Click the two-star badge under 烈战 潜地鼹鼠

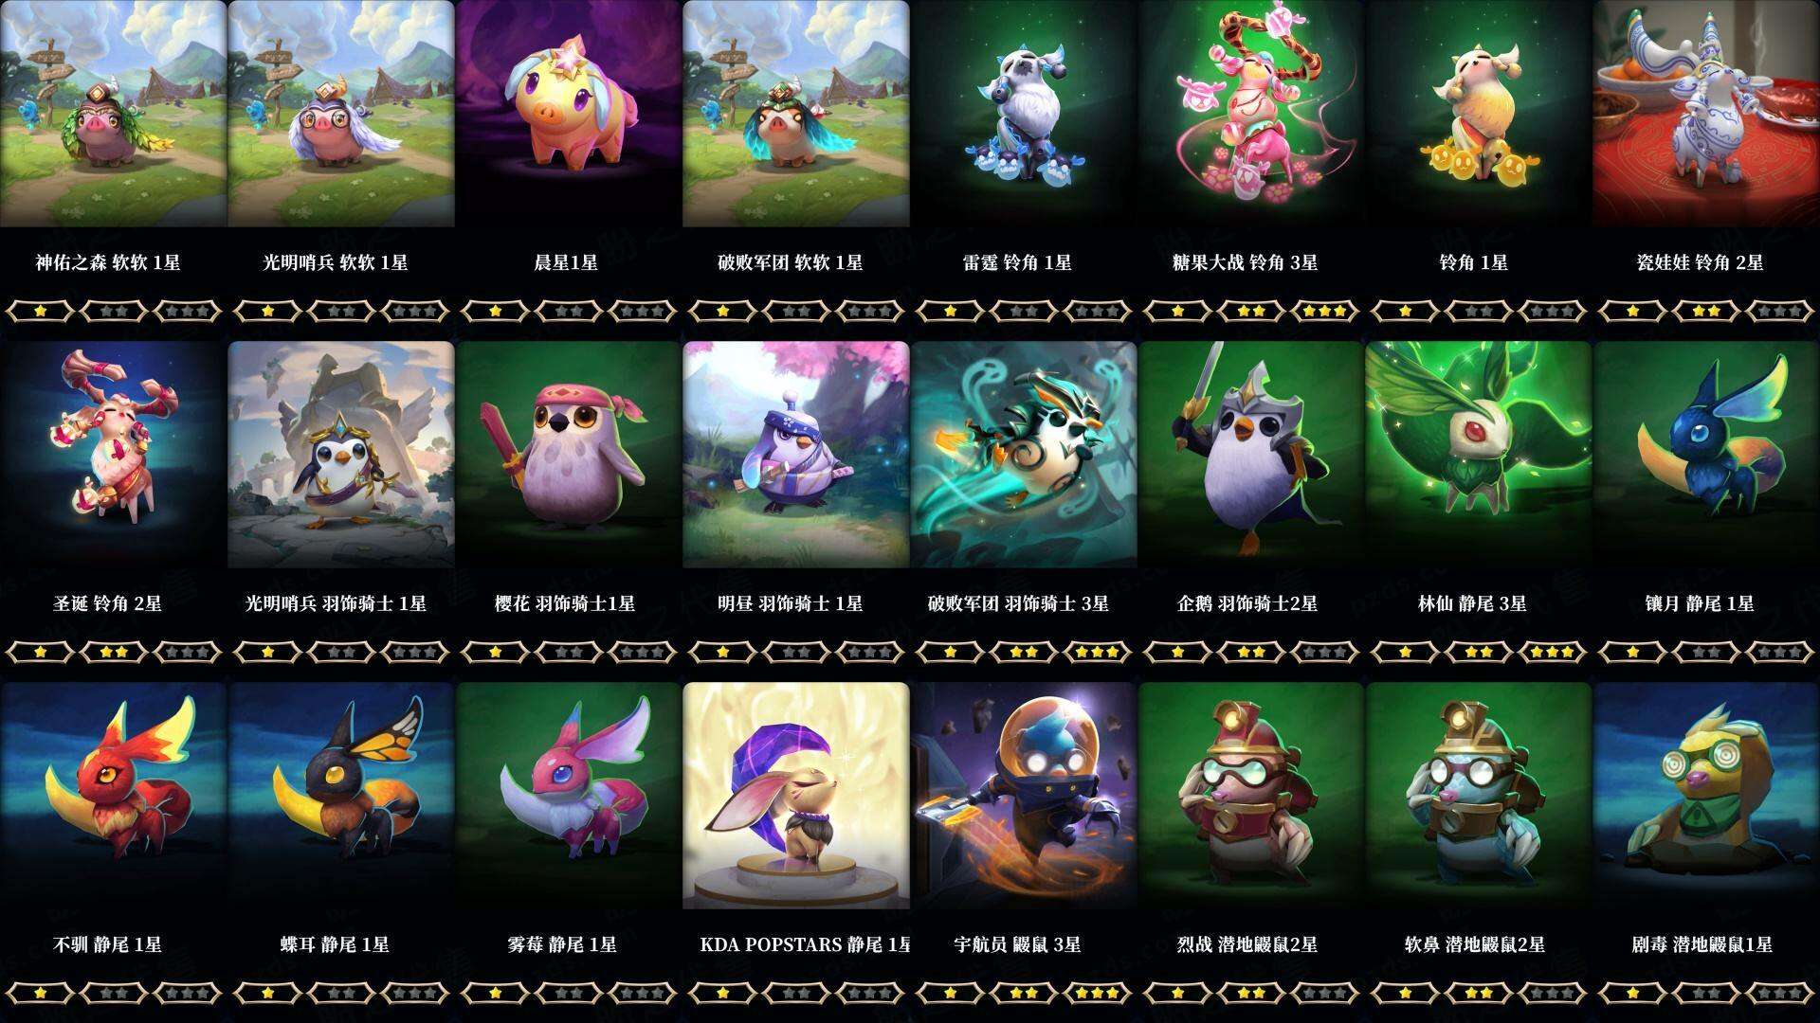coord(1250,993)
